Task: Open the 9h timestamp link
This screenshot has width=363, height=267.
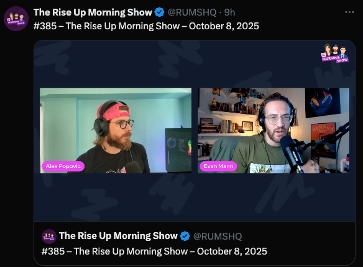Action: (229, 12)
